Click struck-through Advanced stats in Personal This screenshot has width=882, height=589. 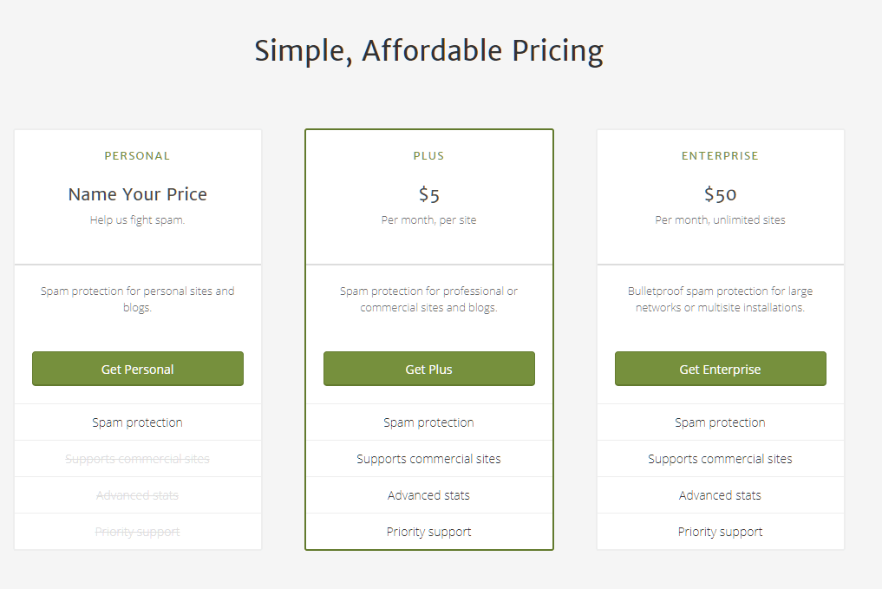[137, 495]
